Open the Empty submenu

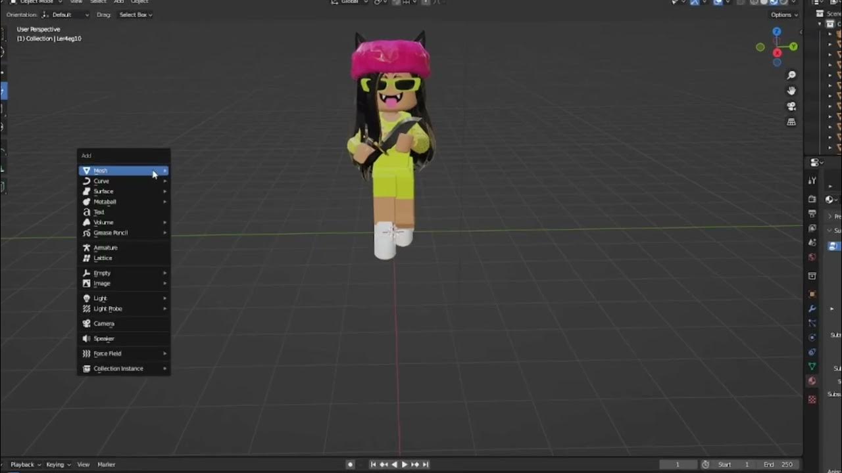pos(124,273)
